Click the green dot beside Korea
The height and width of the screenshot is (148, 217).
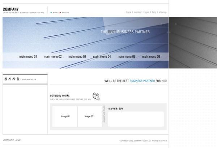point(51,12)
